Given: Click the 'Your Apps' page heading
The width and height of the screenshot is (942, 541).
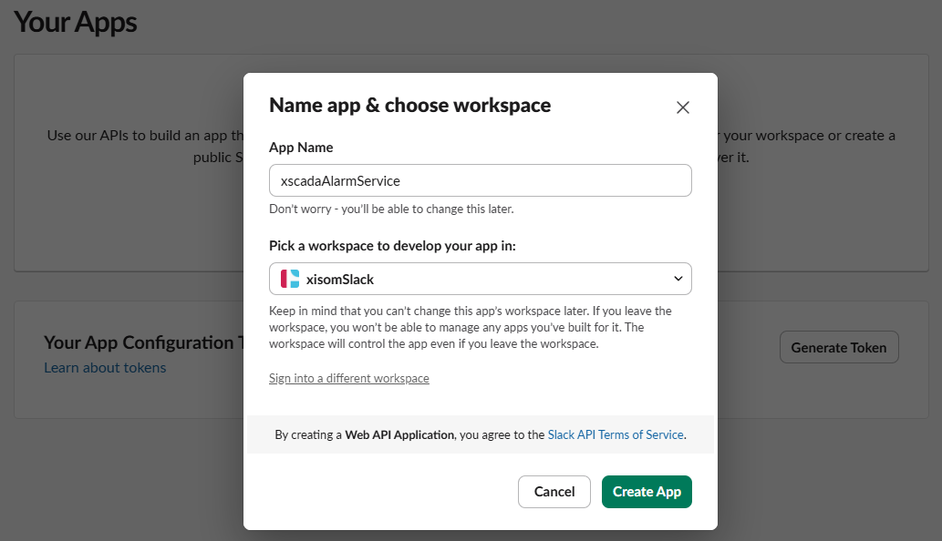Looking at the screenshot, I should pos(76,22).
